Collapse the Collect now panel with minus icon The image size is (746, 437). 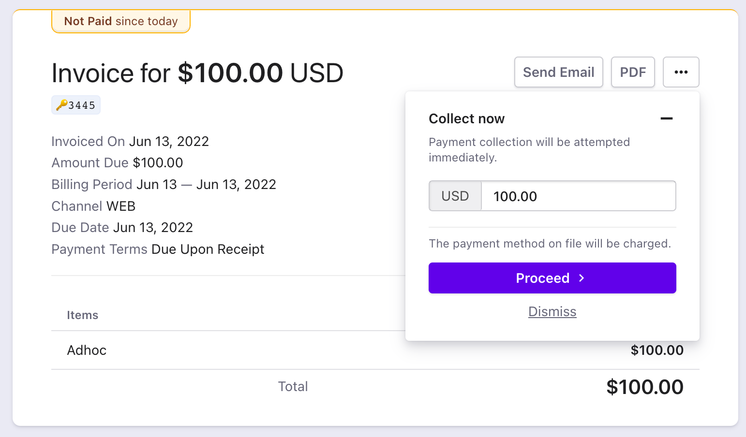click(x=667, y=118)
